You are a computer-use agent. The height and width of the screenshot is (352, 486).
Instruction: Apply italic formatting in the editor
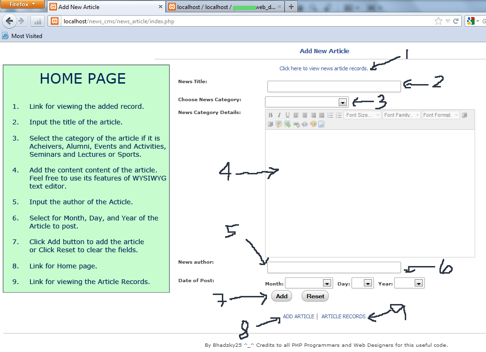[x=279, y=115]
